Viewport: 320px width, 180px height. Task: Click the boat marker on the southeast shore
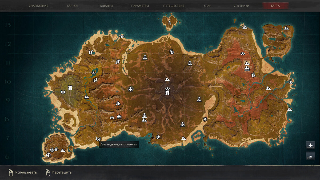click(290, 109)
